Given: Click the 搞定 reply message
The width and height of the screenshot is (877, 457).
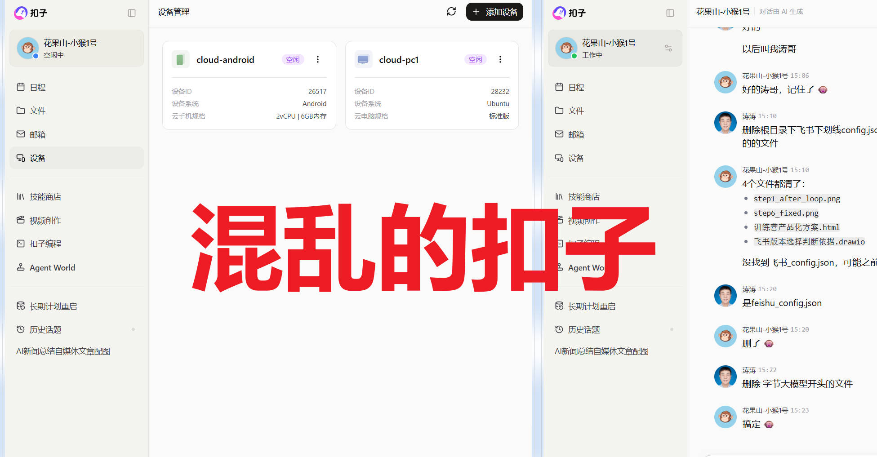Looking at the screenshot, I should pyautogui.click(x=758, y=424).
